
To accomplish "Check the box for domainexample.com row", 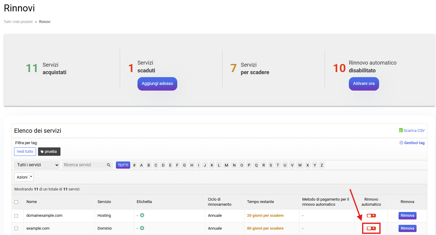I will [x=16, y=216].
